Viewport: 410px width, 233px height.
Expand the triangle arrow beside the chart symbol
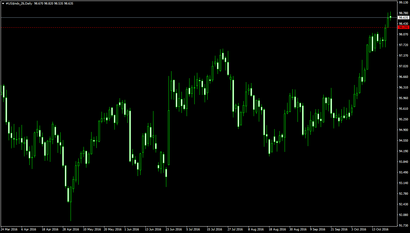tap(3, 3)
